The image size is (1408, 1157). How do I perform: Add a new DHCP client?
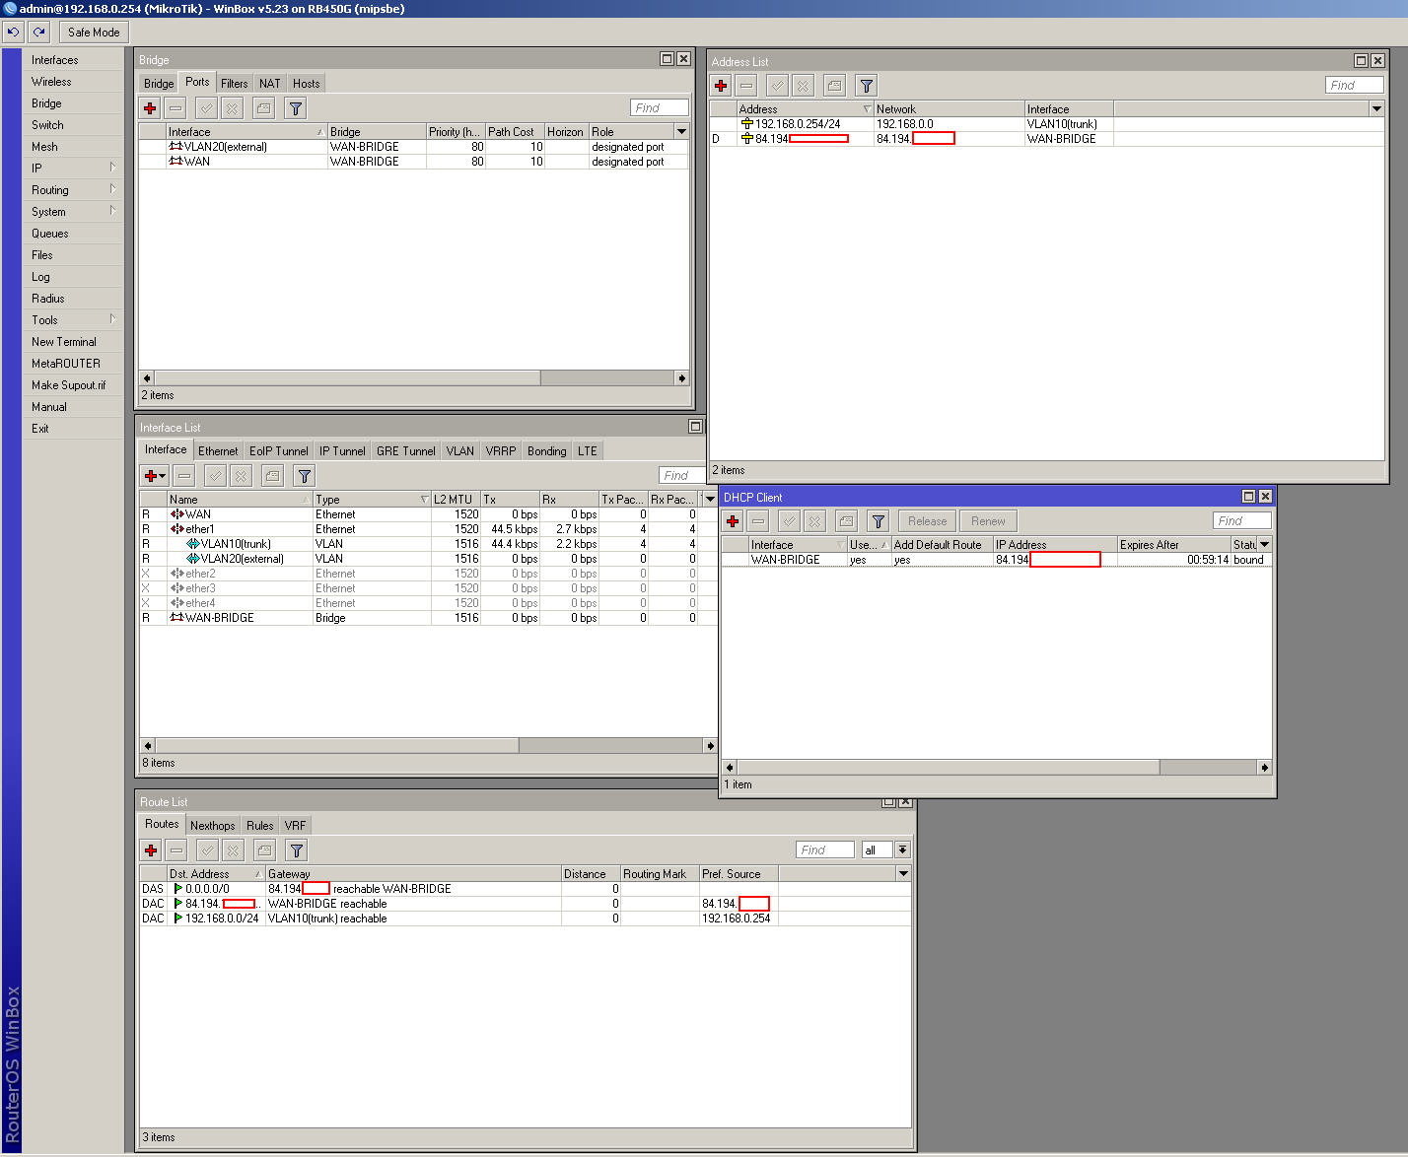[733, 521]
